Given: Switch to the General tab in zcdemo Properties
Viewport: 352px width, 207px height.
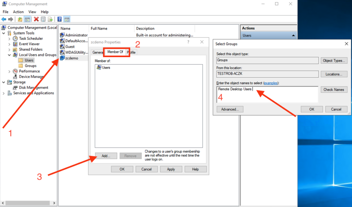Looking at the screenshot, I should tap(97, 52).
